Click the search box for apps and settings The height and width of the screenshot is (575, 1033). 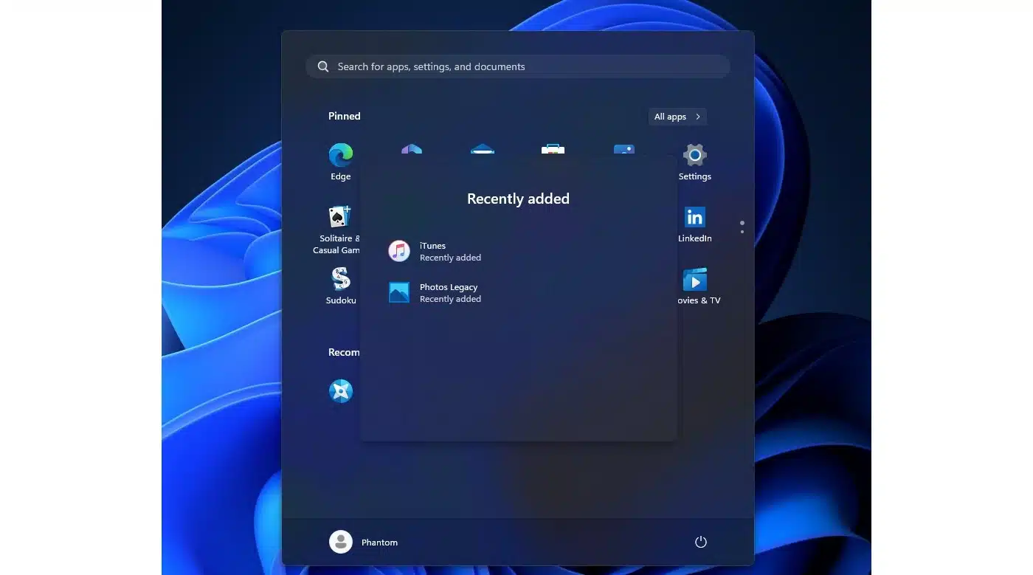[x=516, y=66]
